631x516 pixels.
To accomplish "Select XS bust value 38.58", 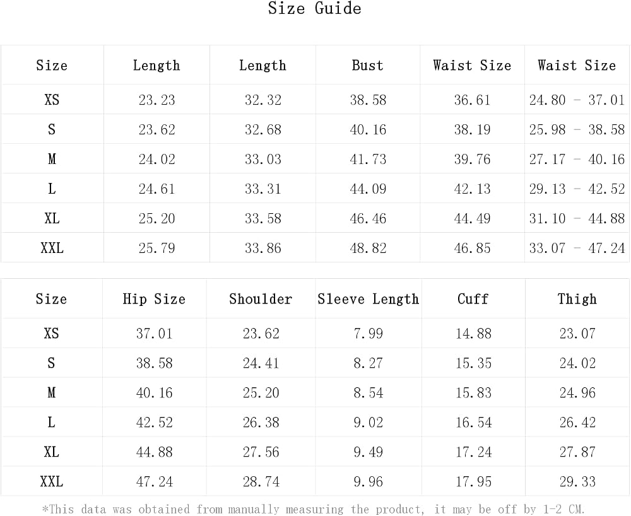I will click(368, 100).
